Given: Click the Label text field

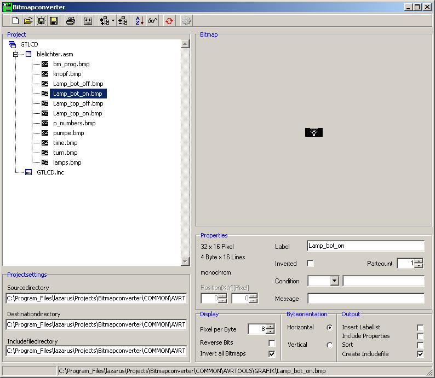Looking at the screenshot, I should click(x=365, y=246).
